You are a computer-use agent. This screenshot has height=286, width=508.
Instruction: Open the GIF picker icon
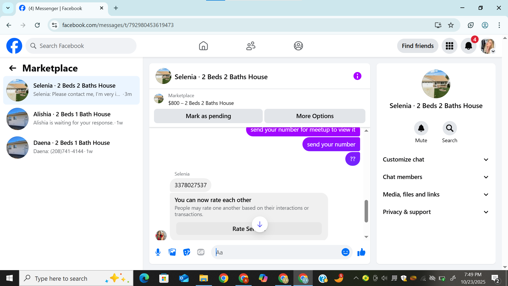(201, 252)
